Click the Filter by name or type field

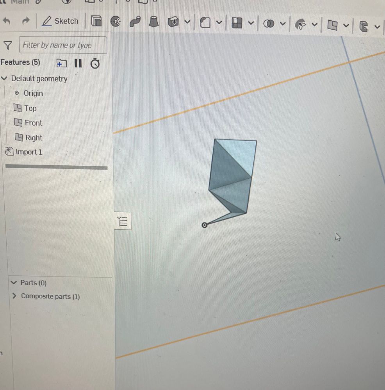(62, 45)
